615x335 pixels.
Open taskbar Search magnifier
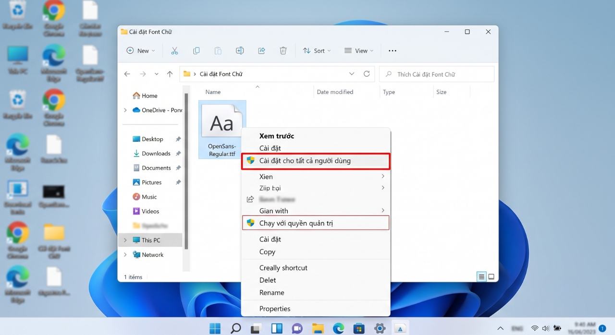[236, 329]
